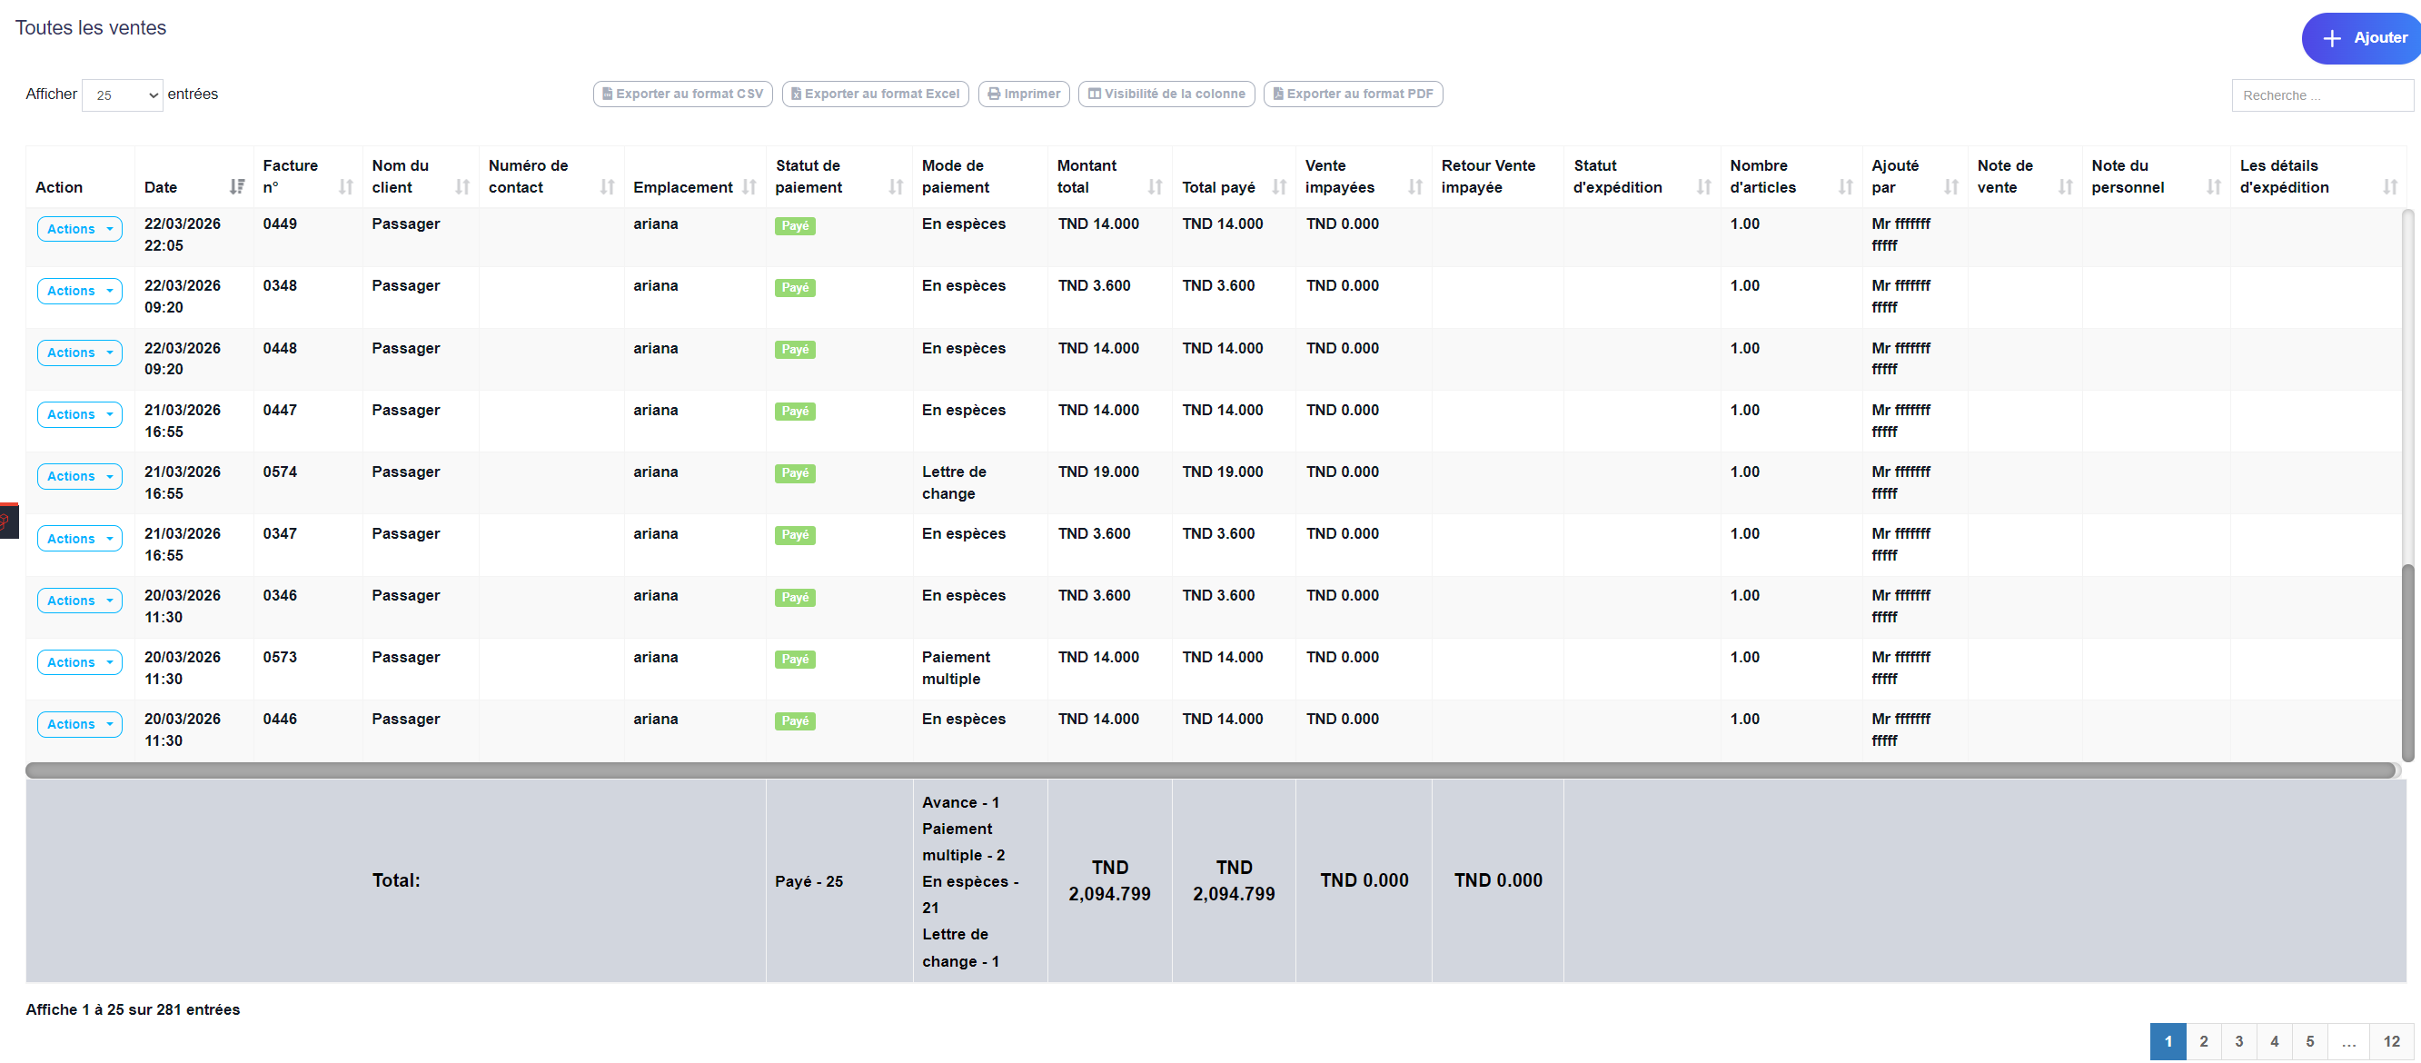Click the column grid icon on Visibilité de la colonne
This screenshot has height=1063, width=2421.
coord(1094,94)
